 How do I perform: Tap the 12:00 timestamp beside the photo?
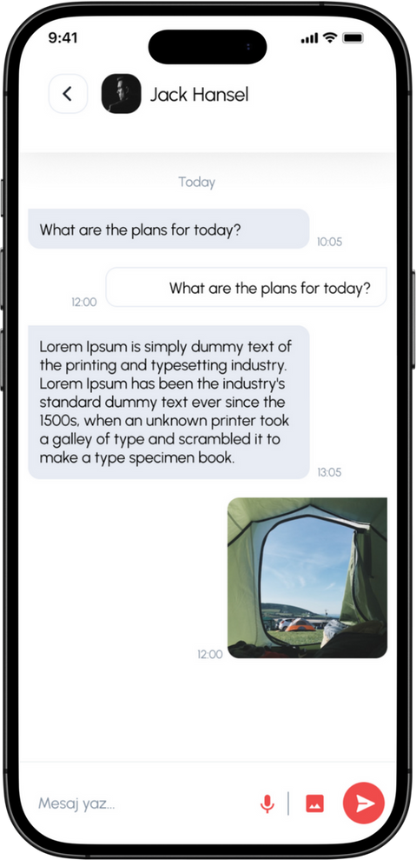click(210, 654)
